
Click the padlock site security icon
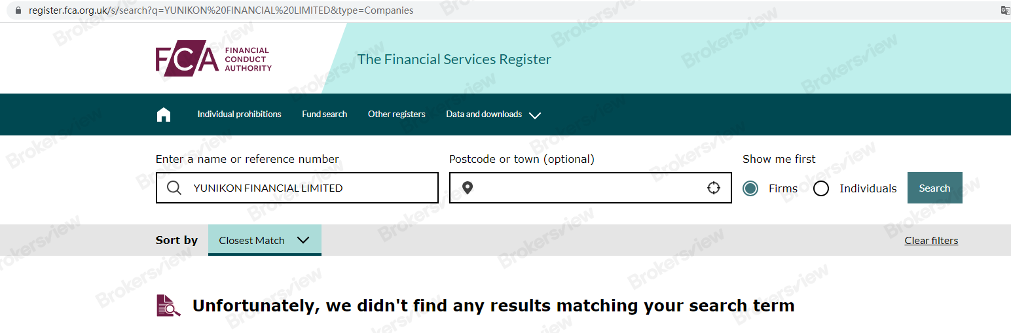[x=17, y=10]
